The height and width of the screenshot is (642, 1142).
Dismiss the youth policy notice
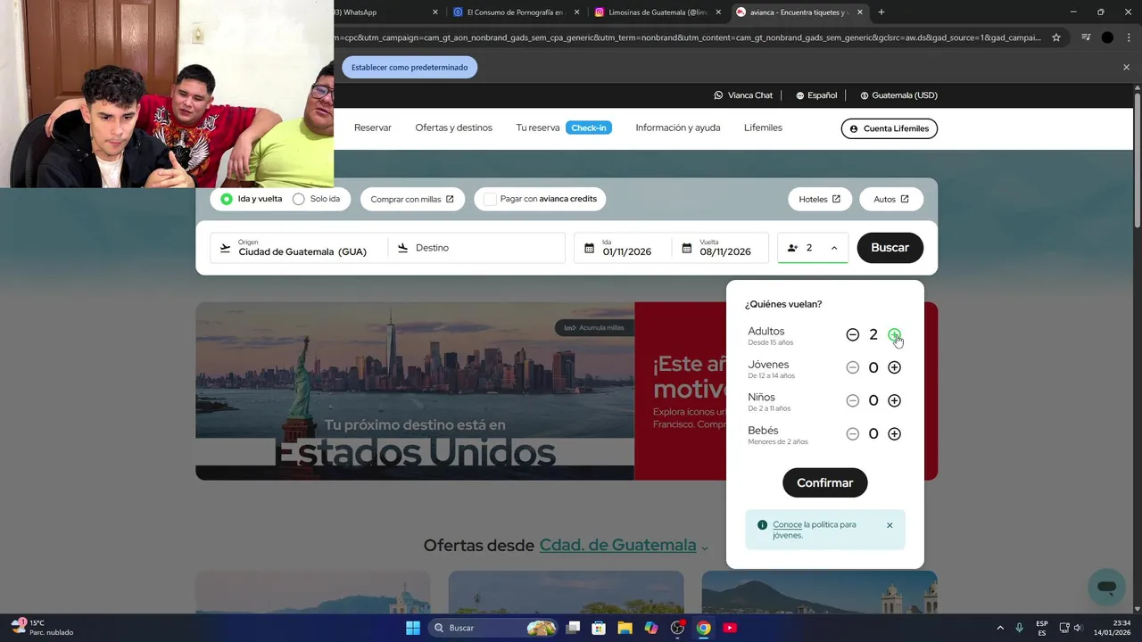[x=890, y=525]
